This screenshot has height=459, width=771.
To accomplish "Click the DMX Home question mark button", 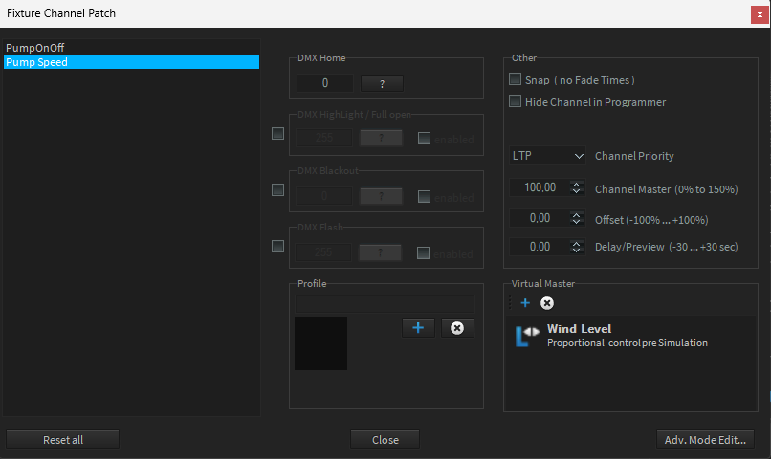I will point(381,84).
